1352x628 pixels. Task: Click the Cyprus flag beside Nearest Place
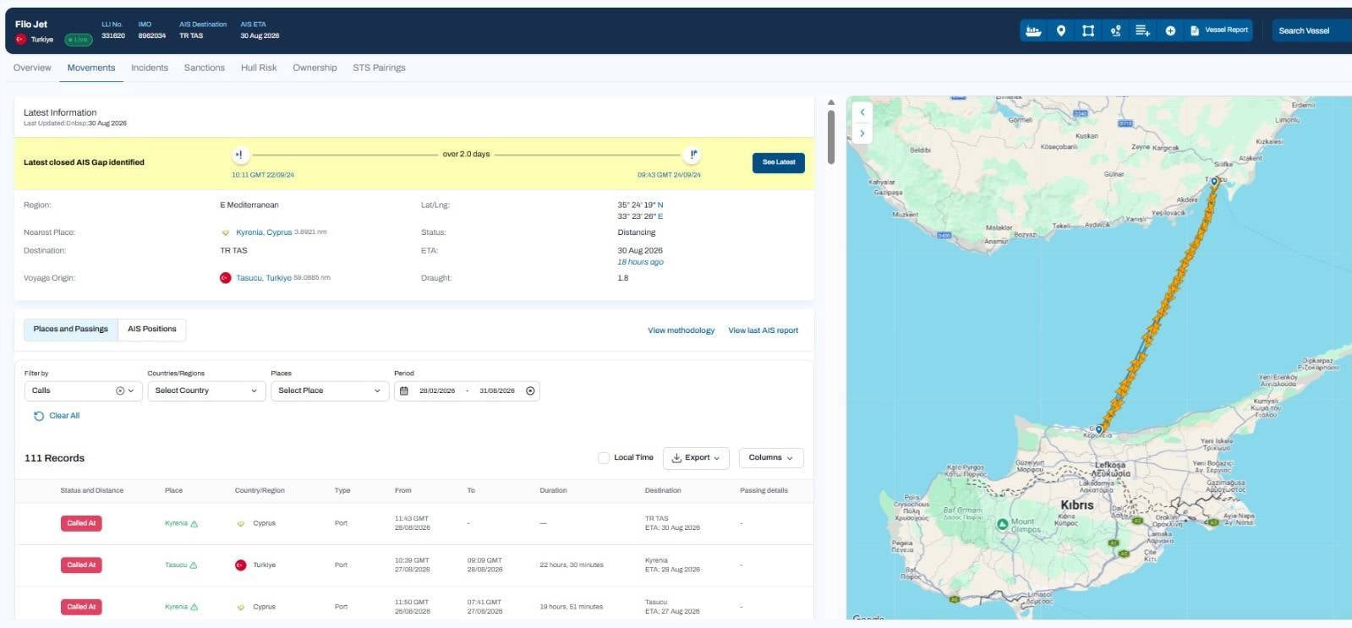coord(226,232)
